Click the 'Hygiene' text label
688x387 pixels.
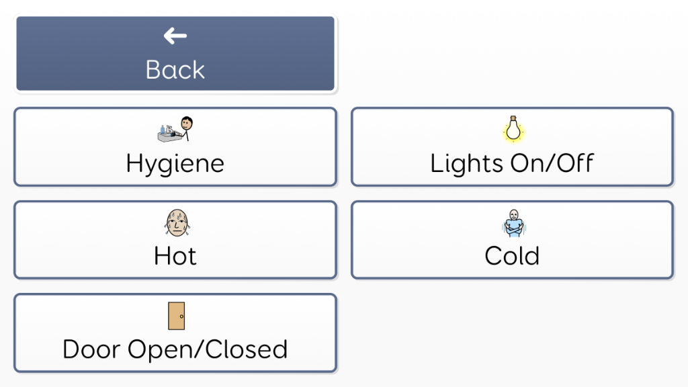pos(175,163)
